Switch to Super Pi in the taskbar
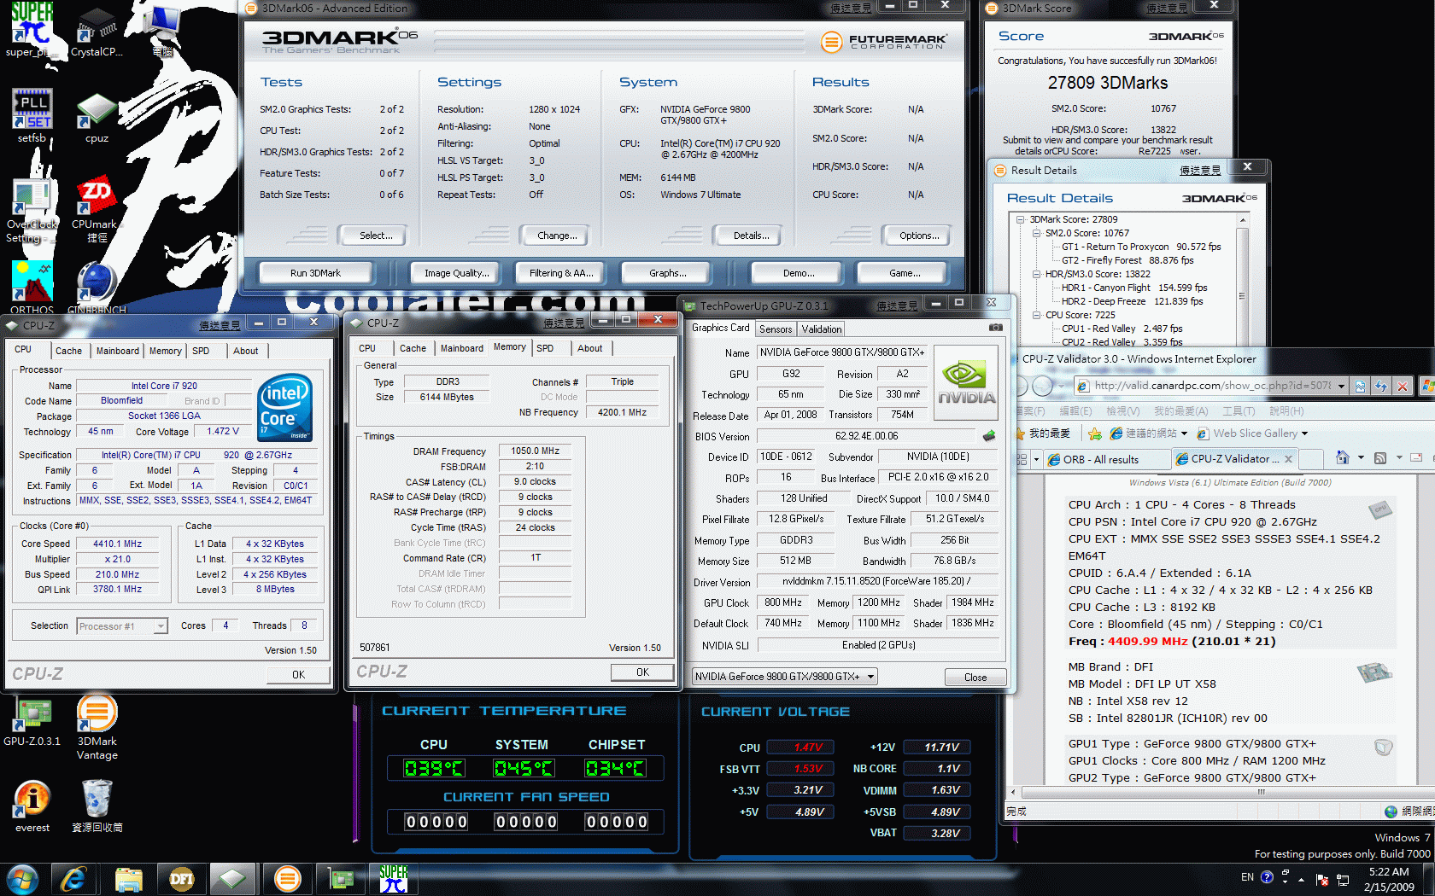The width and height of the screenshot is (1435, 896). tap(394, 879)
